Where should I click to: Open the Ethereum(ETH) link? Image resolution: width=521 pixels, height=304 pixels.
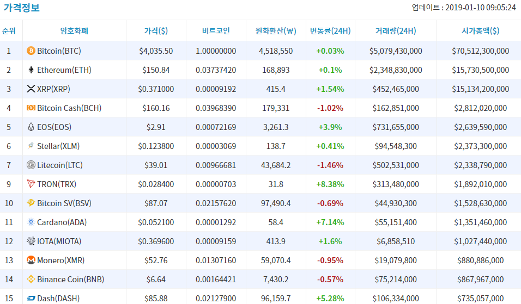coord(64,70)
